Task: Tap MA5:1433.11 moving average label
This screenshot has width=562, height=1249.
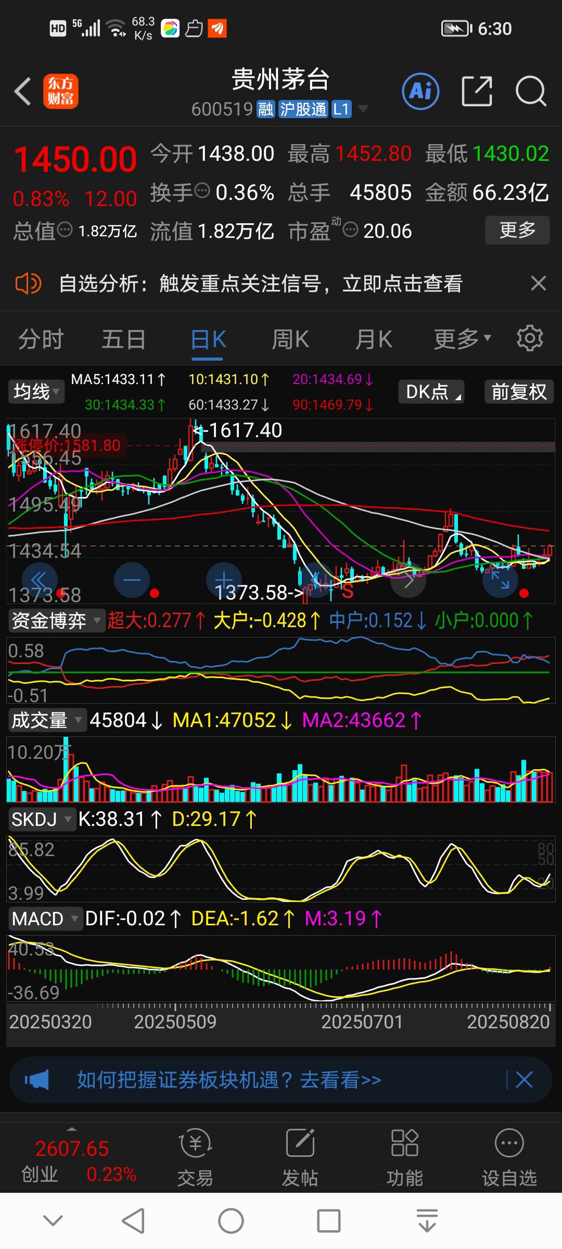Action: click(118, 379)
